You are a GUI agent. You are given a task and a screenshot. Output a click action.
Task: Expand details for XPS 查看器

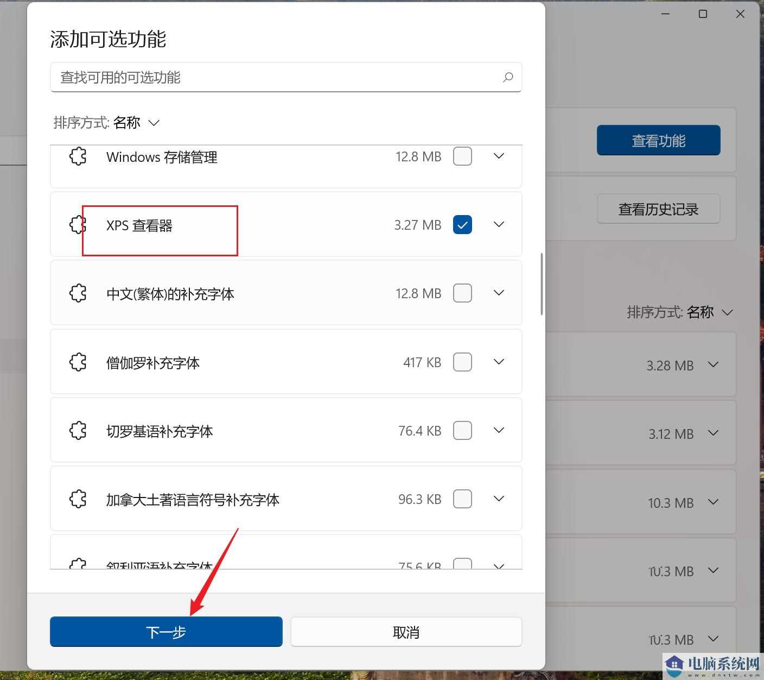(499, 224)
